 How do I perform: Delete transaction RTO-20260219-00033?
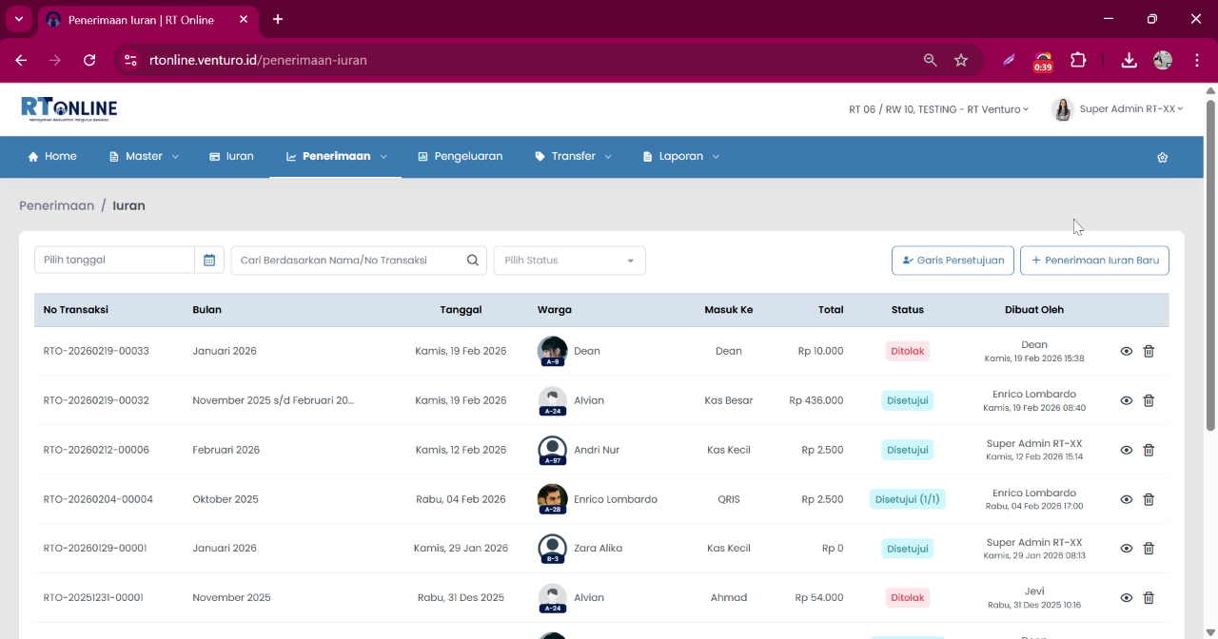pos(1149,351)
